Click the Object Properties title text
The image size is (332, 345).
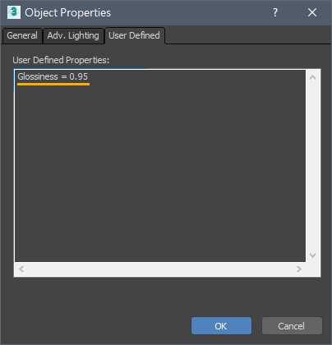click(67, 12)
